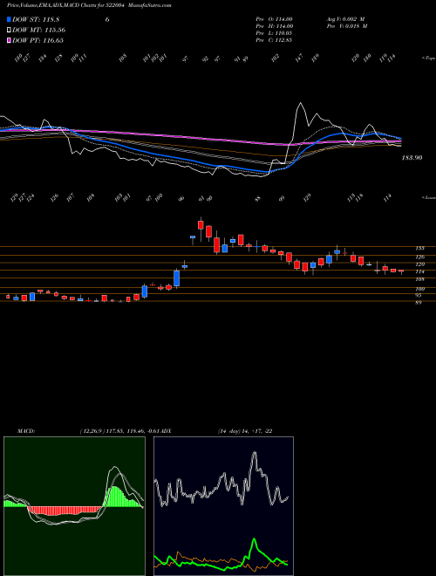Viewport: 436px width, 576px height.
Task: Click the 'Pre C: 112.85' value
Action: tap(274, 40)
